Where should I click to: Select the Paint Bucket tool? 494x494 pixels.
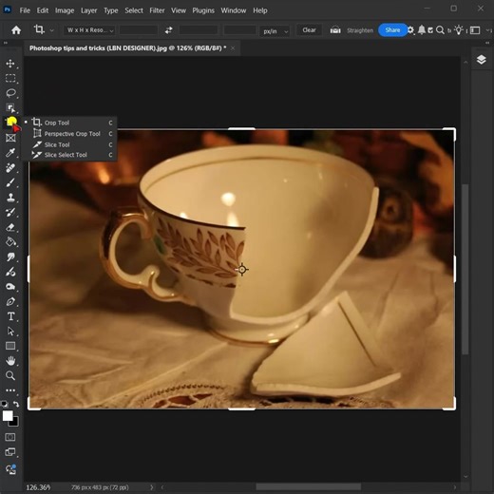[10, 242]
